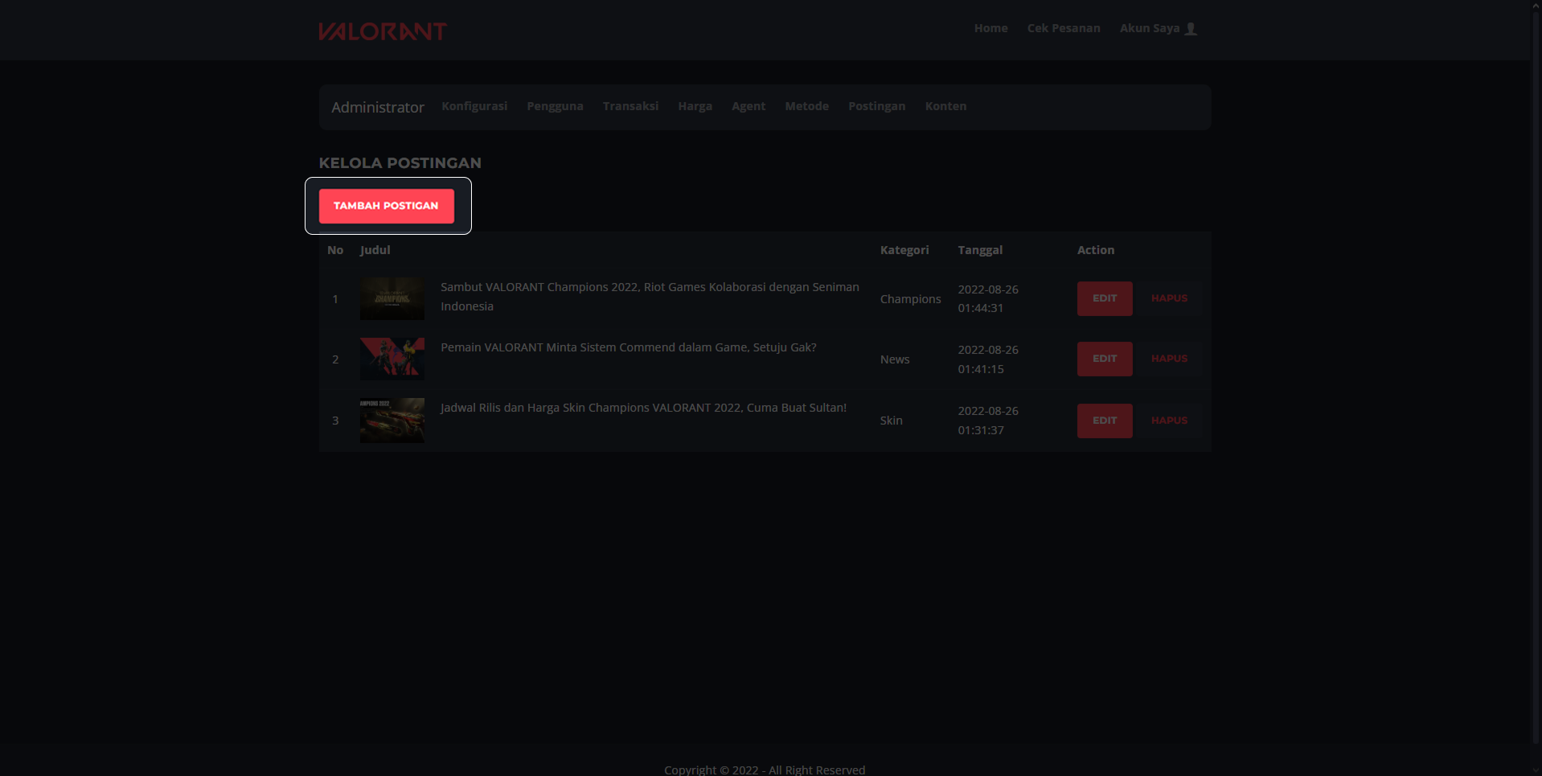Switch to the Transaksi section
Screen dimensions: 1542x776
click(630, 106)
